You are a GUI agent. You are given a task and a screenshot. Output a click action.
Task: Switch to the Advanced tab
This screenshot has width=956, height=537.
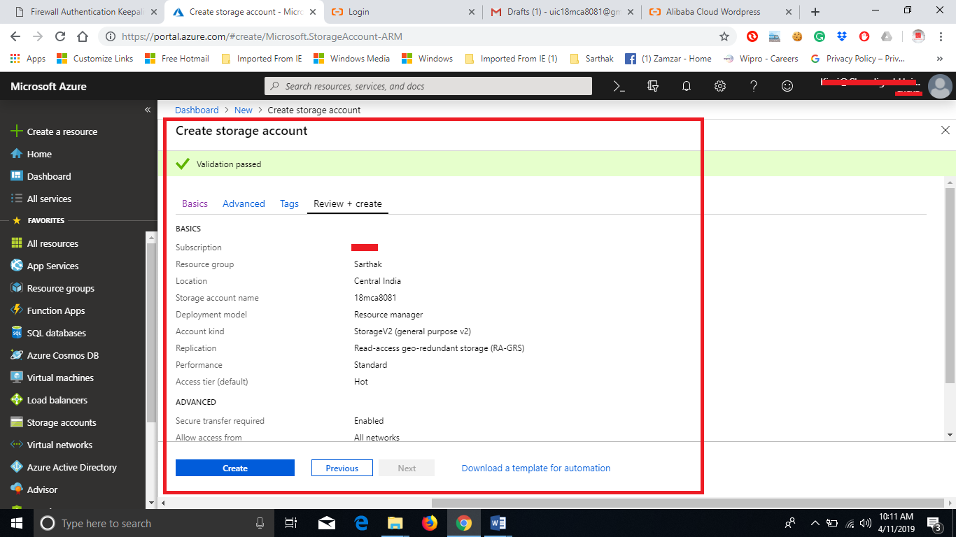(244, 203)
